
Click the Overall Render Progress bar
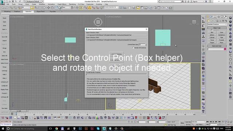(116, 74)
